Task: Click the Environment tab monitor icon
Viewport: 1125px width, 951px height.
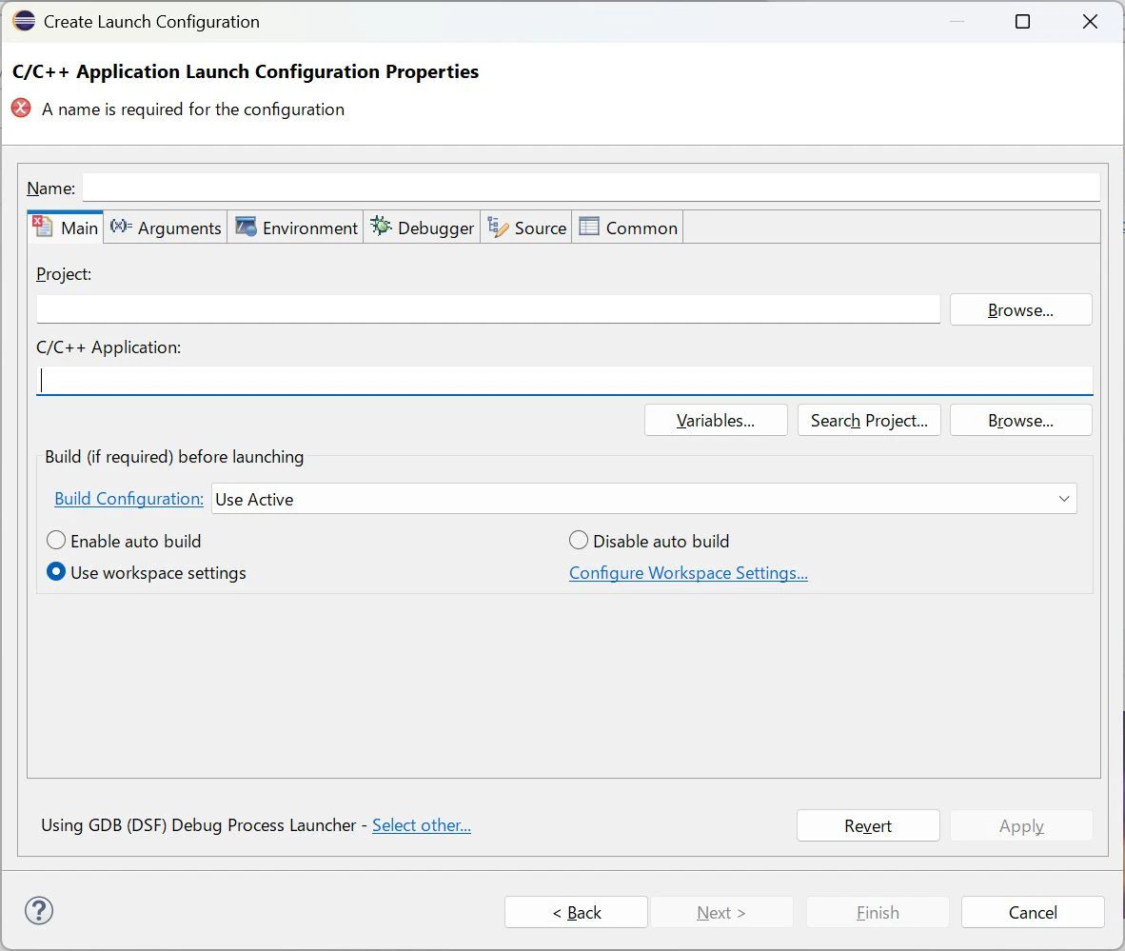Action: point(246,226)
